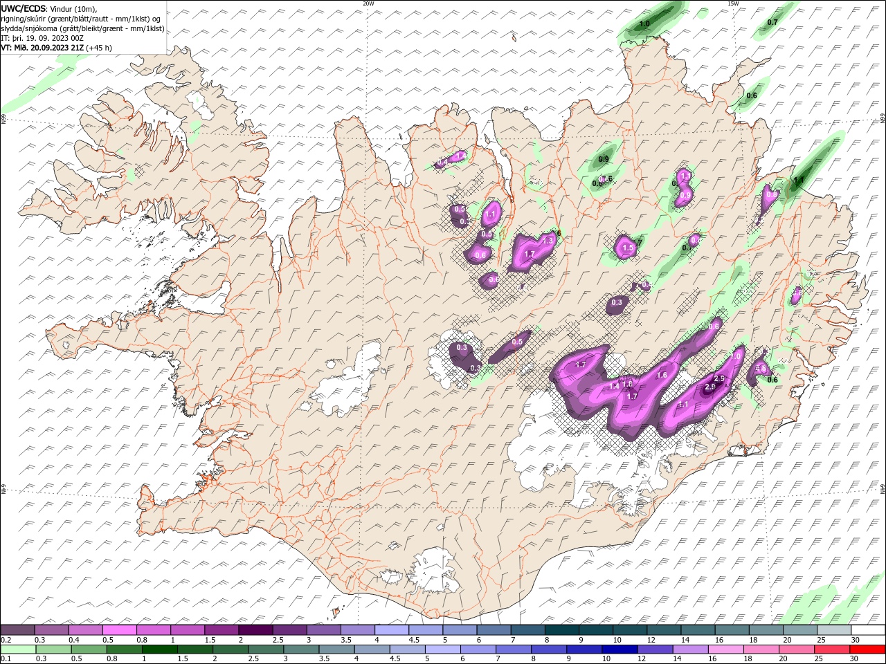The height and width of the screenshot is (664, 886).
Task: Click the 'slydda/snjókoma' legend description line
Action: (82, 28)
